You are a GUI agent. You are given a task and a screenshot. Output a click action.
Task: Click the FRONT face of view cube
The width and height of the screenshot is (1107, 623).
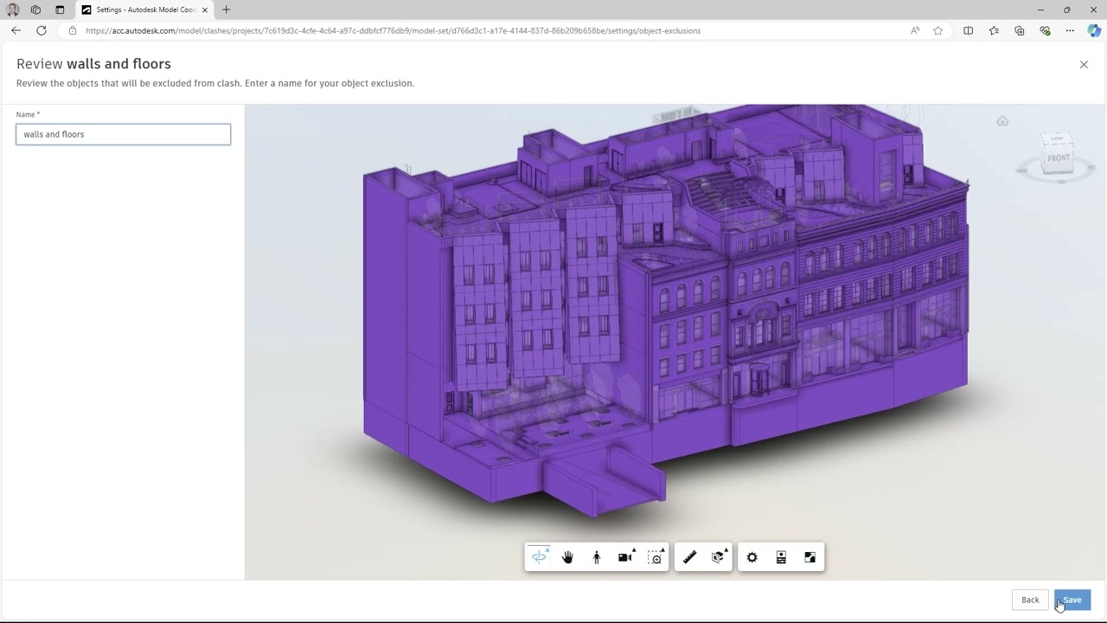point(1059,158)
